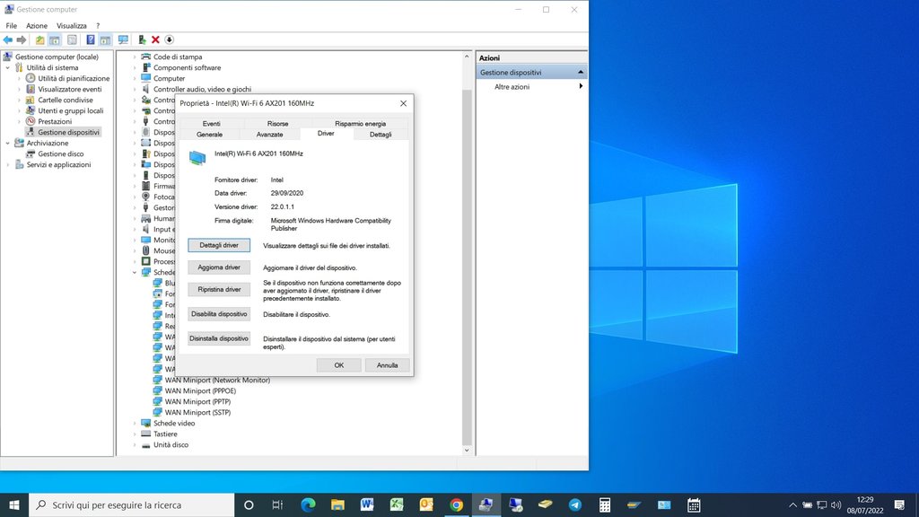919x517 pixels.
Task: Click the Dettagli driver button
Action: (219, 245)
